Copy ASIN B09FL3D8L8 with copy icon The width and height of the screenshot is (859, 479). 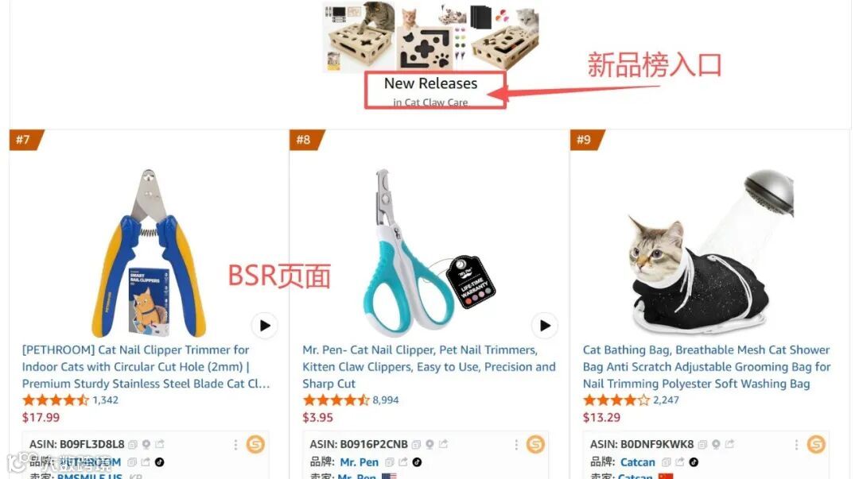point(133,445)
